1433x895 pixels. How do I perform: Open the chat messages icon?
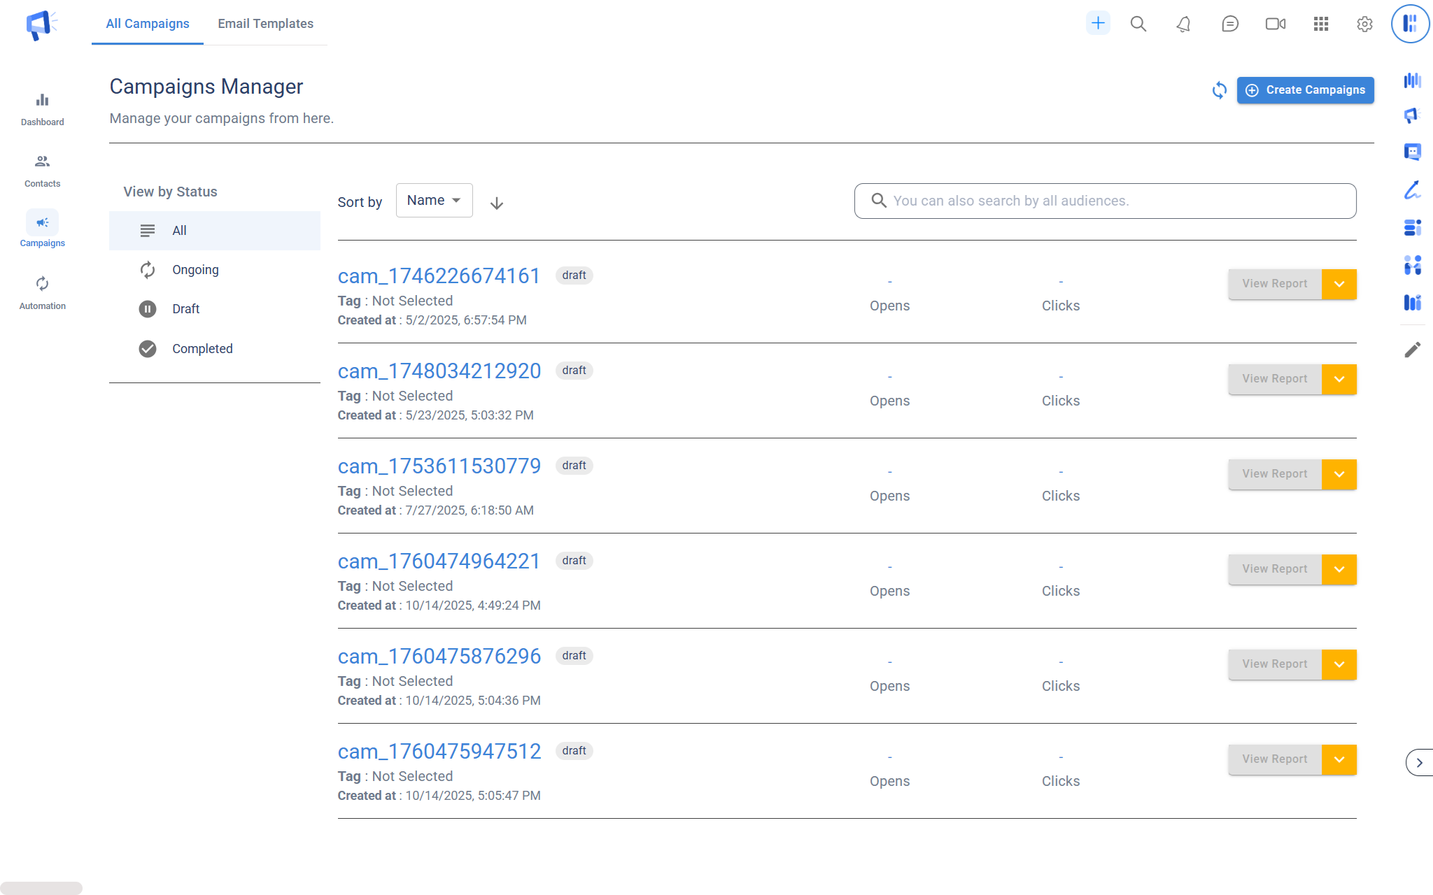pyautogui.click(x=1229, y=24)
